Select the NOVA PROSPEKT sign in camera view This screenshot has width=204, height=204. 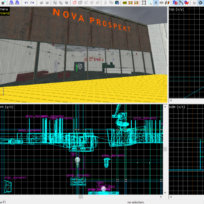[x=91, y=20]
